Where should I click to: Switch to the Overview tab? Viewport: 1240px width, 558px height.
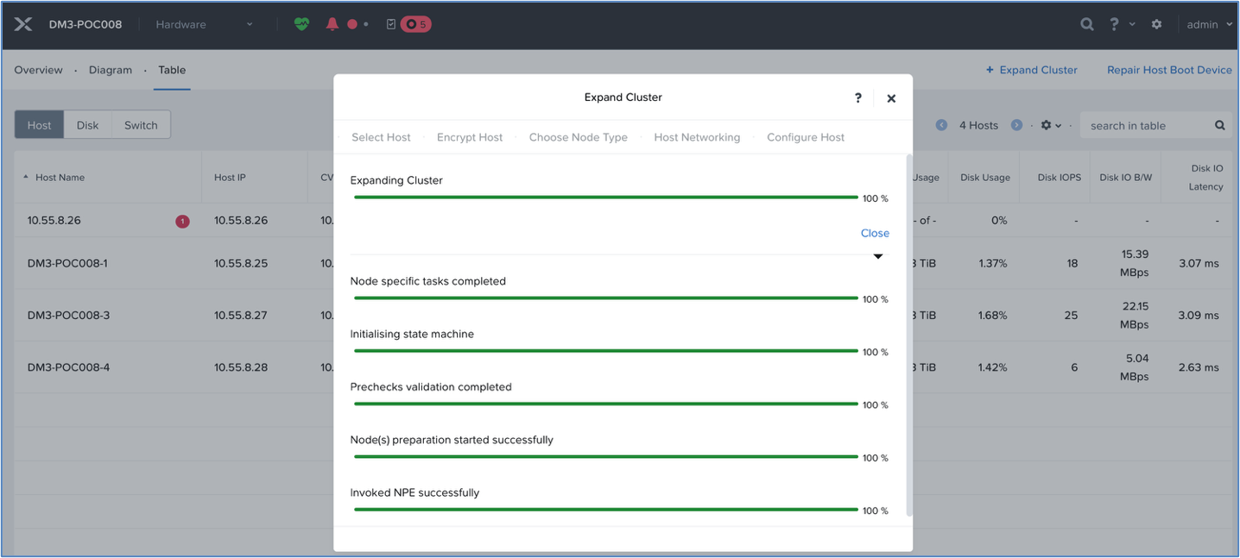click(38, 70)
